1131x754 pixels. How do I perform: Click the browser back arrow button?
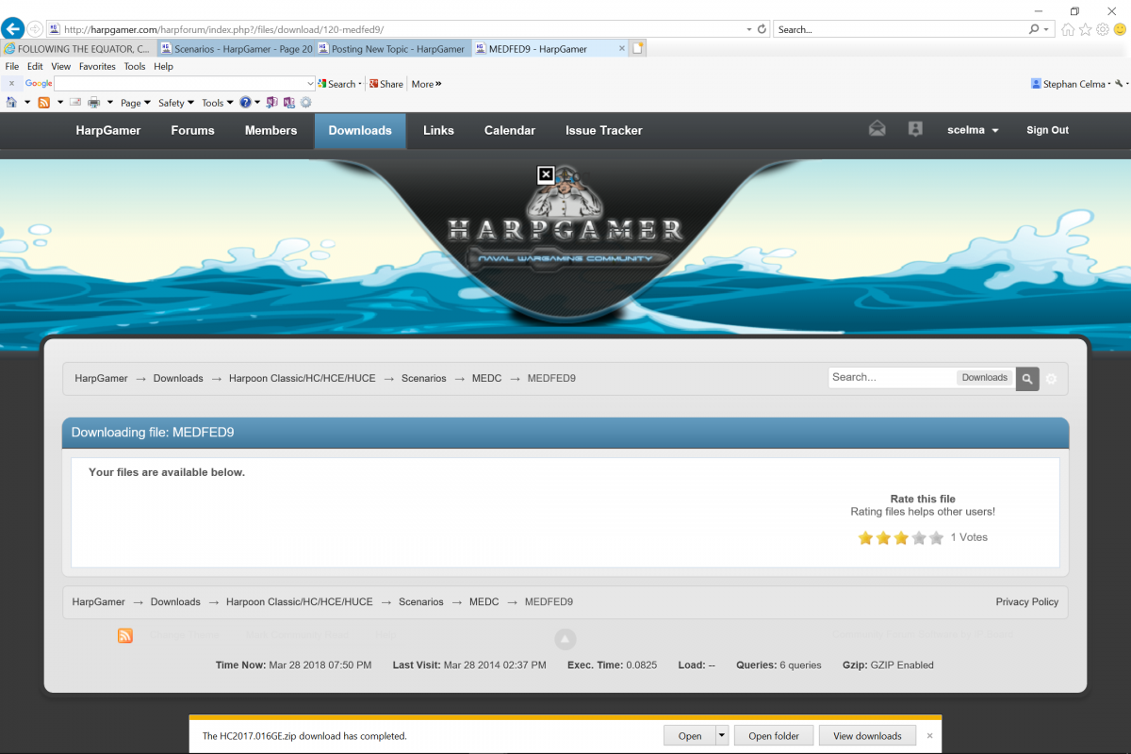tap(12, 29)
